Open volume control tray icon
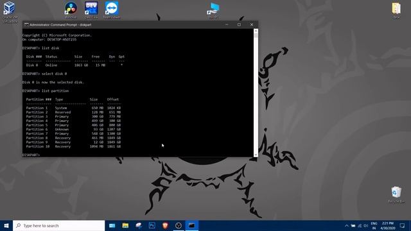This screenshot has height=231, width=411. pyautogui.click(x=366, y=225)
